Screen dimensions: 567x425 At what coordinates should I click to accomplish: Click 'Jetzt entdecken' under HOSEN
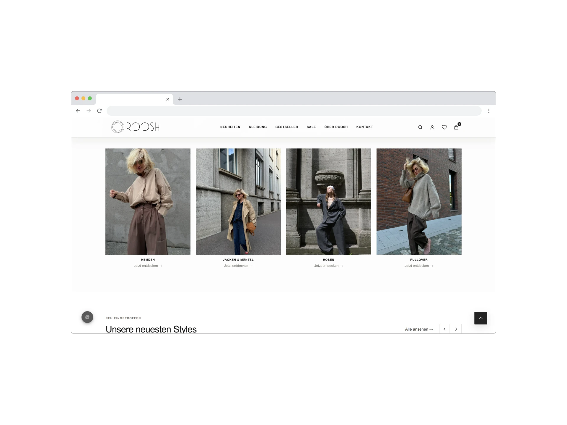tap(329, 266)
